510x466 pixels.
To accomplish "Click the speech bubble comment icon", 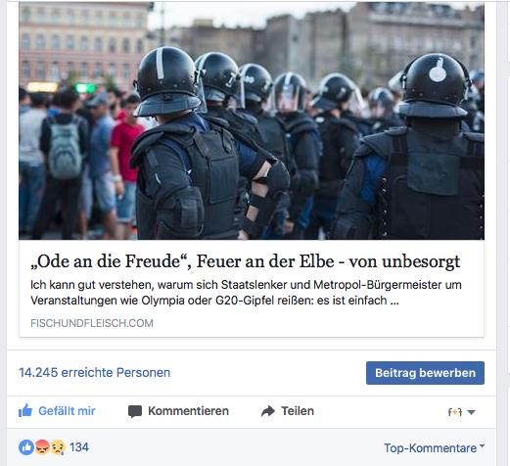I will 135,411.
